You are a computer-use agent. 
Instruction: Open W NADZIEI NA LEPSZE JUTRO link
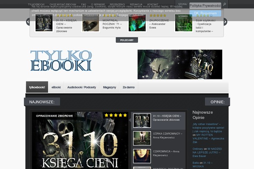pos(207,153)
